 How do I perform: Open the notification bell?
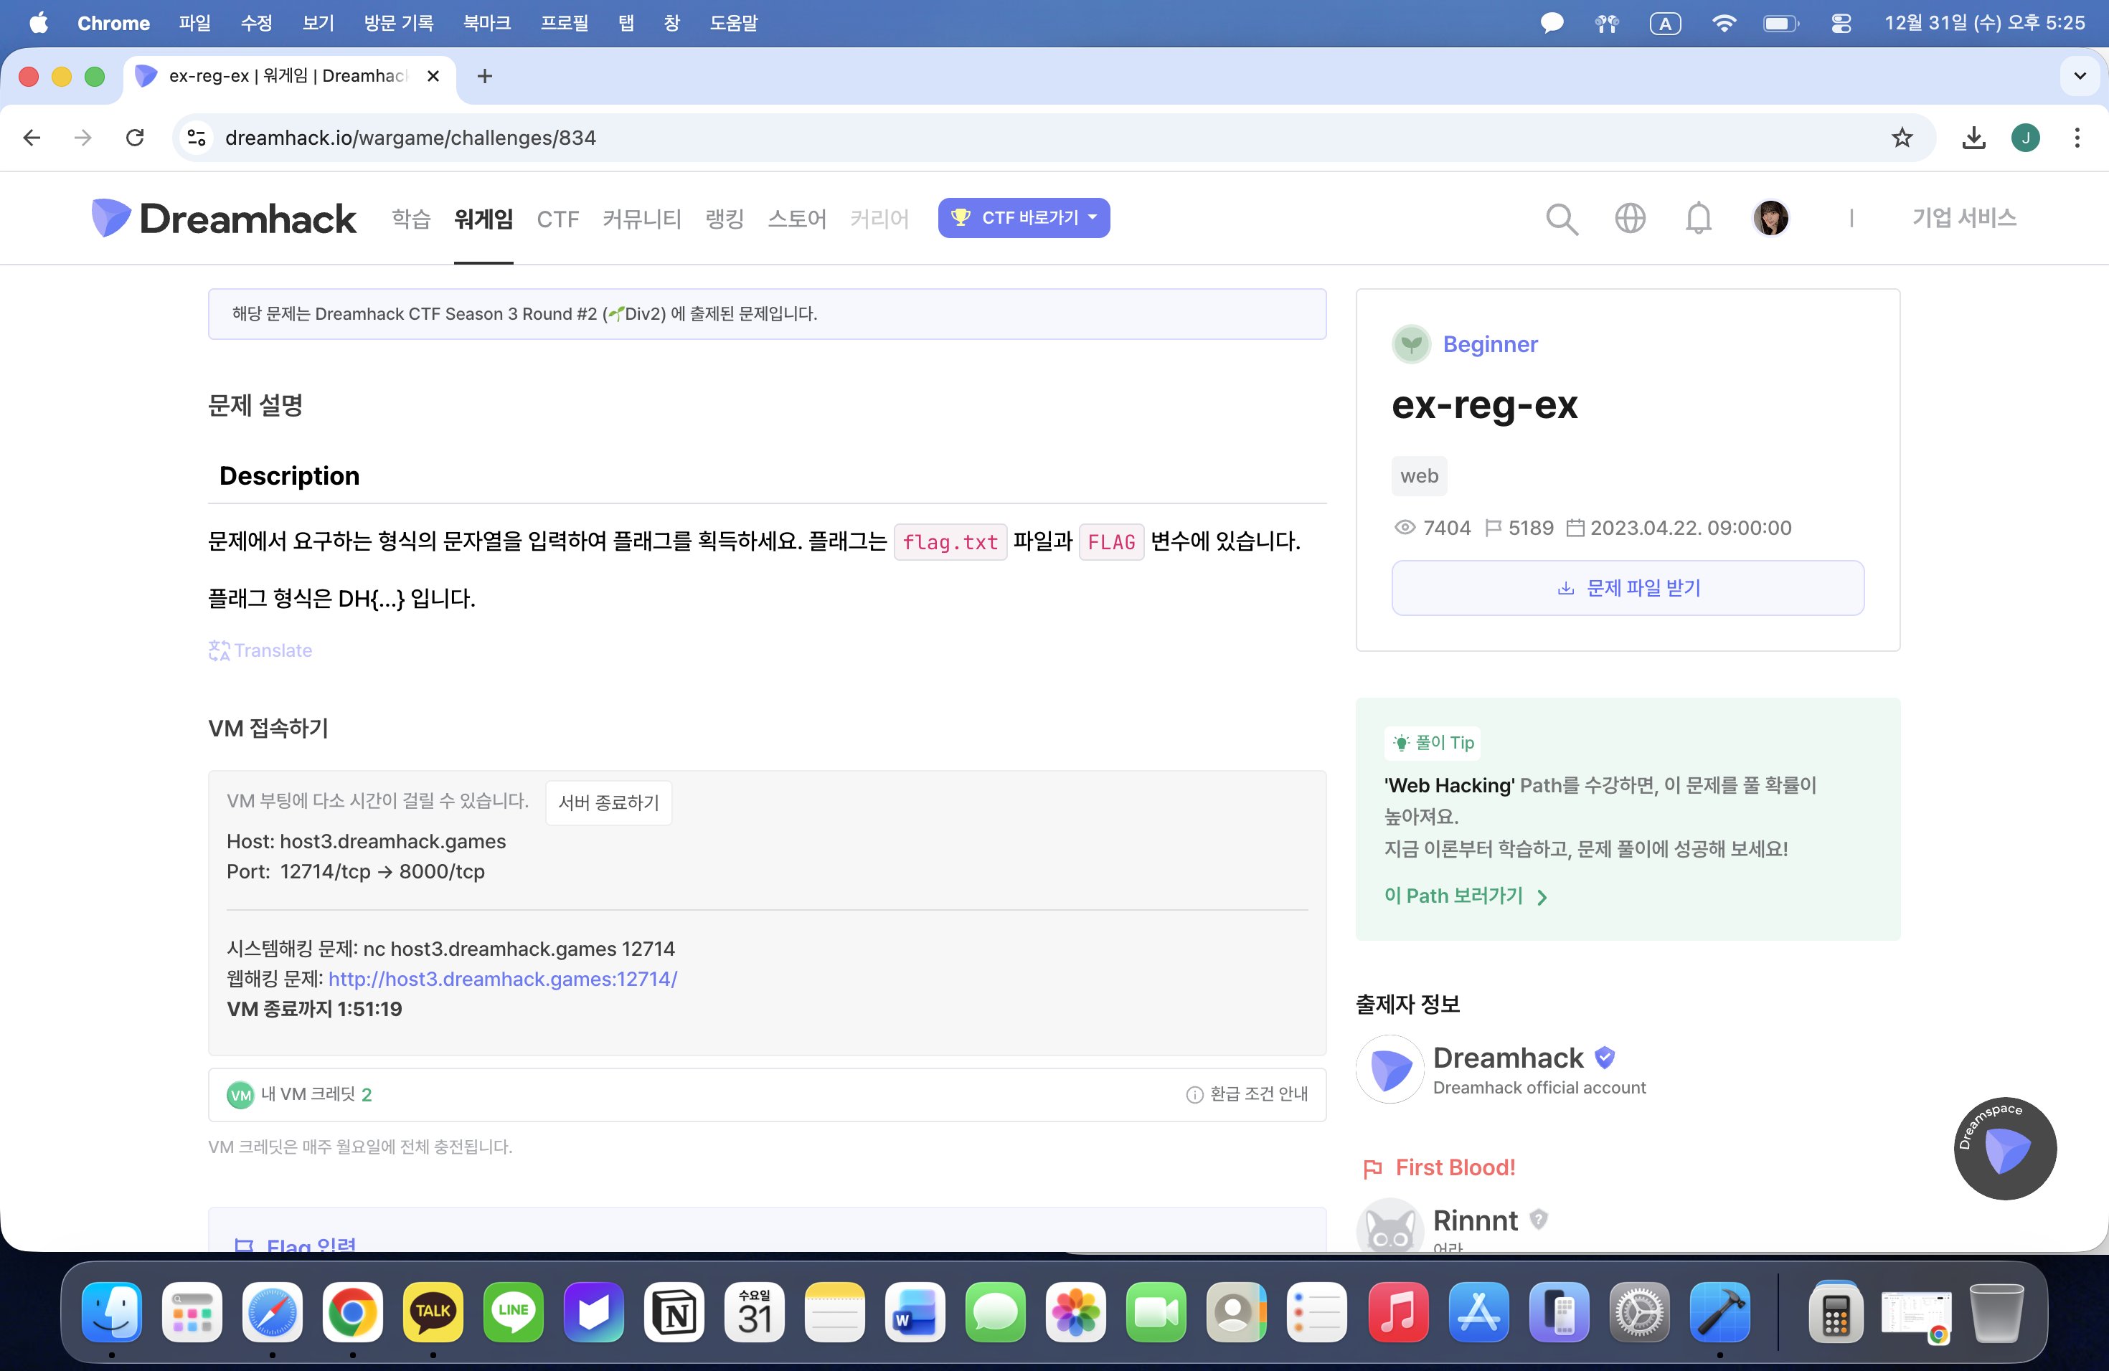point(1698,219)
